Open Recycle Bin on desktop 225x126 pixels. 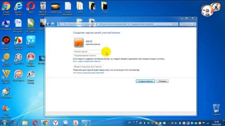click(216, 110)
